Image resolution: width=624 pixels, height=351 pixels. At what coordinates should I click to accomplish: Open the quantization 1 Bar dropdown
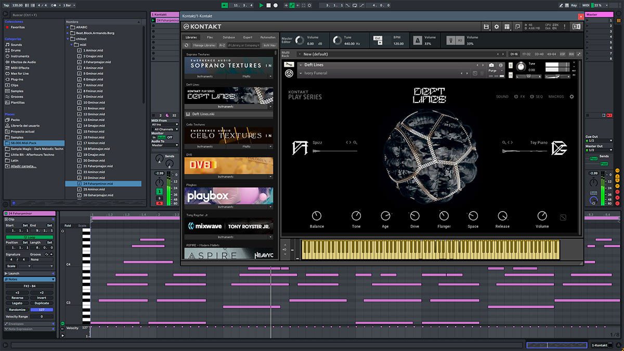pyautogui.click(x=68, y=5)
